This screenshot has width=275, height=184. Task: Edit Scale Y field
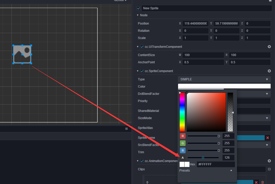(226, 38)
